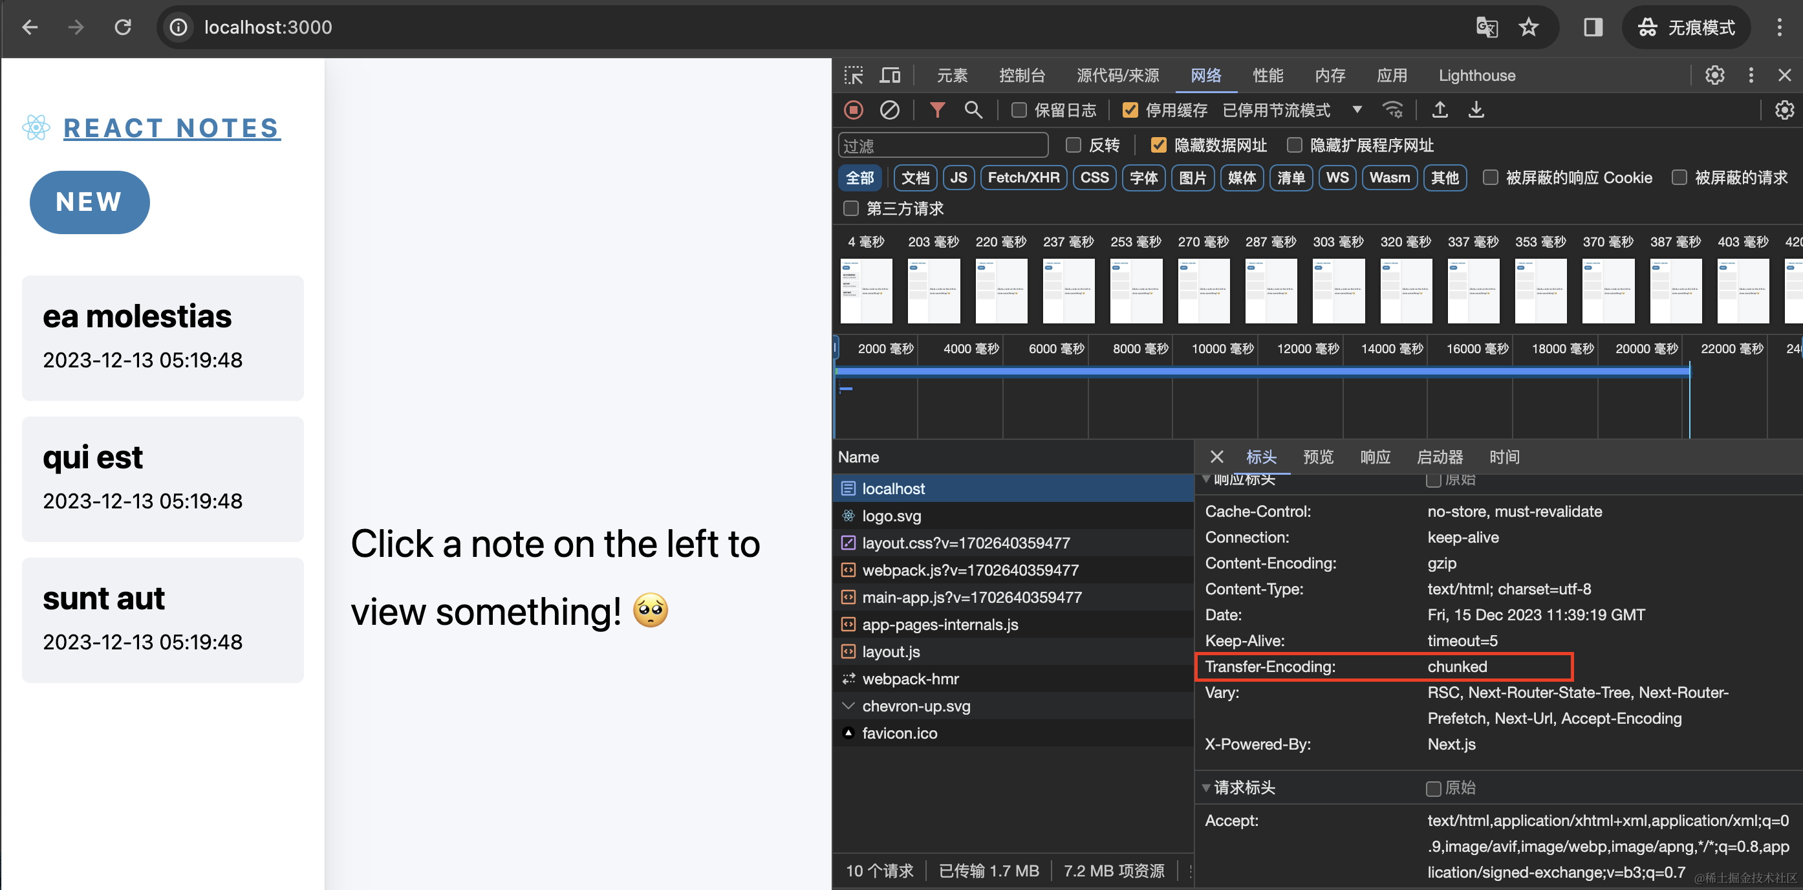Viewport: 1803px width, 890px height.
Task: Open network search with magnifier icon
Action: [x=973, y=110]
